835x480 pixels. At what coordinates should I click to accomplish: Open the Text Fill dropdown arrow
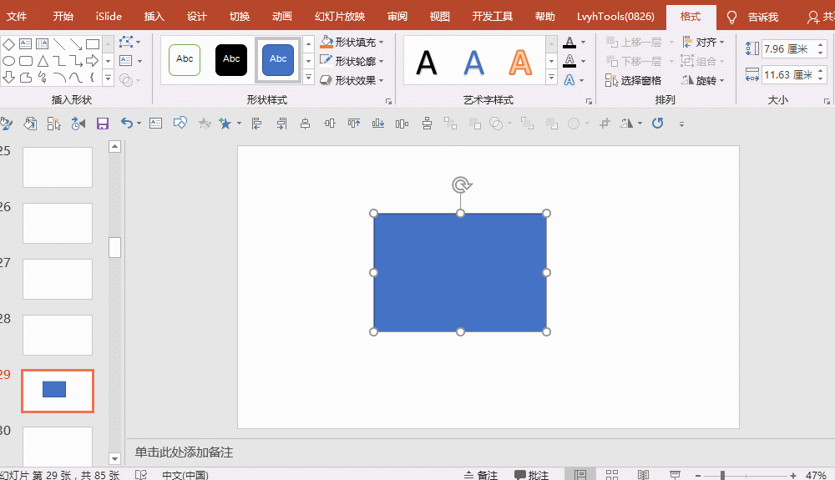(583, 42)
